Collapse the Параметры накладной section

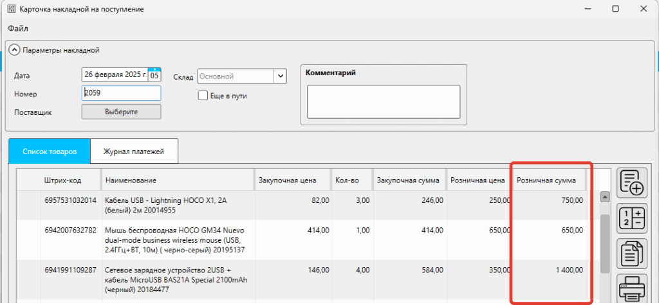(x=14, y=49)
